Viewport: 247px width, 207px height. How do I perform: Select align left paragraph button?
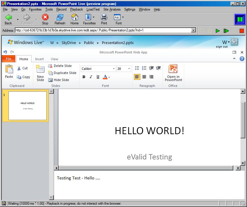pyautogui.click(x=137, y=77)
